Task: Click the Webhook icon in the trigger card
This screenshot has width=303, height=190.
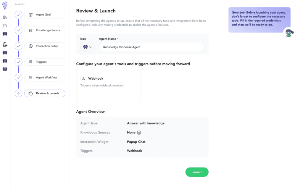Action: click(83, 78)
